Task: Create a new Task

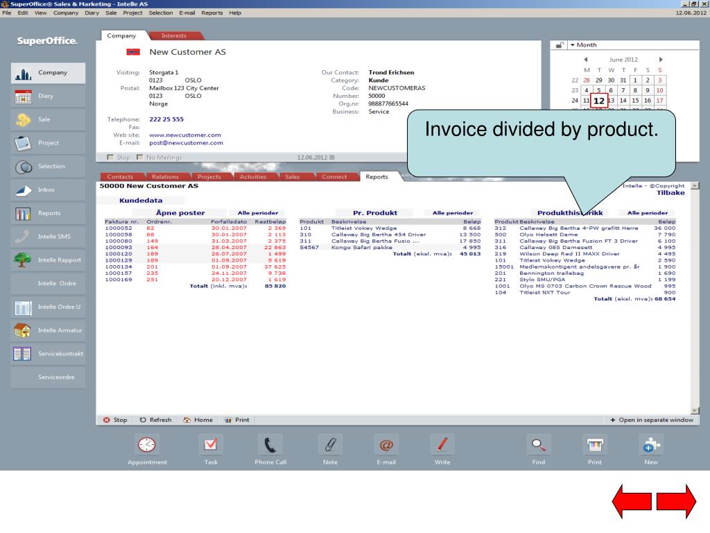Action: (211, 450)
